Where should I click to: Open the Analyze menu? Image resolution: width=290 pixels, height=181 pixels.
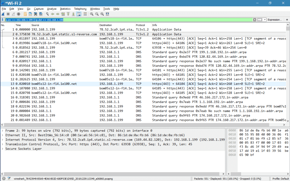point(52,9)
